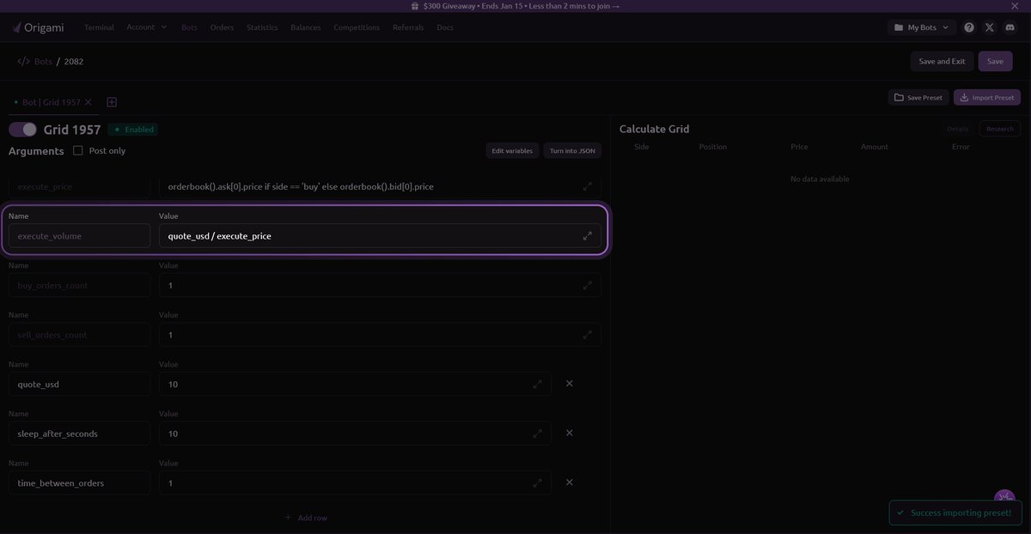Expand the sell_orders_count value editor

588,335
